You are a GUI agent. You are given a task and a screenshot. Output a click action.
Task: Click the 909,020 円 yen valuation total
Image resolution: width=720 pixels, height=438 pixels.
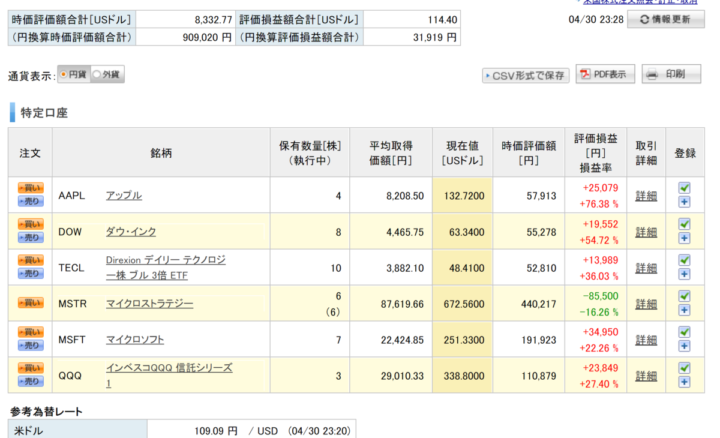click(207, 37)
